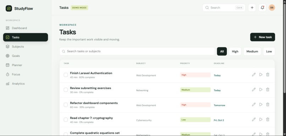The image size is (286, 136).
Task: Delete Review subnetting exercises task
Action: [x=268, y=89]
